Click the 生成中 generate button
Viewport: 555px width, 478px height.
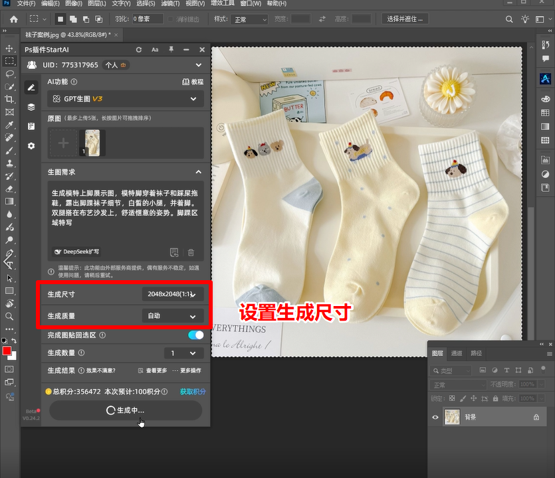click(126, 410)
